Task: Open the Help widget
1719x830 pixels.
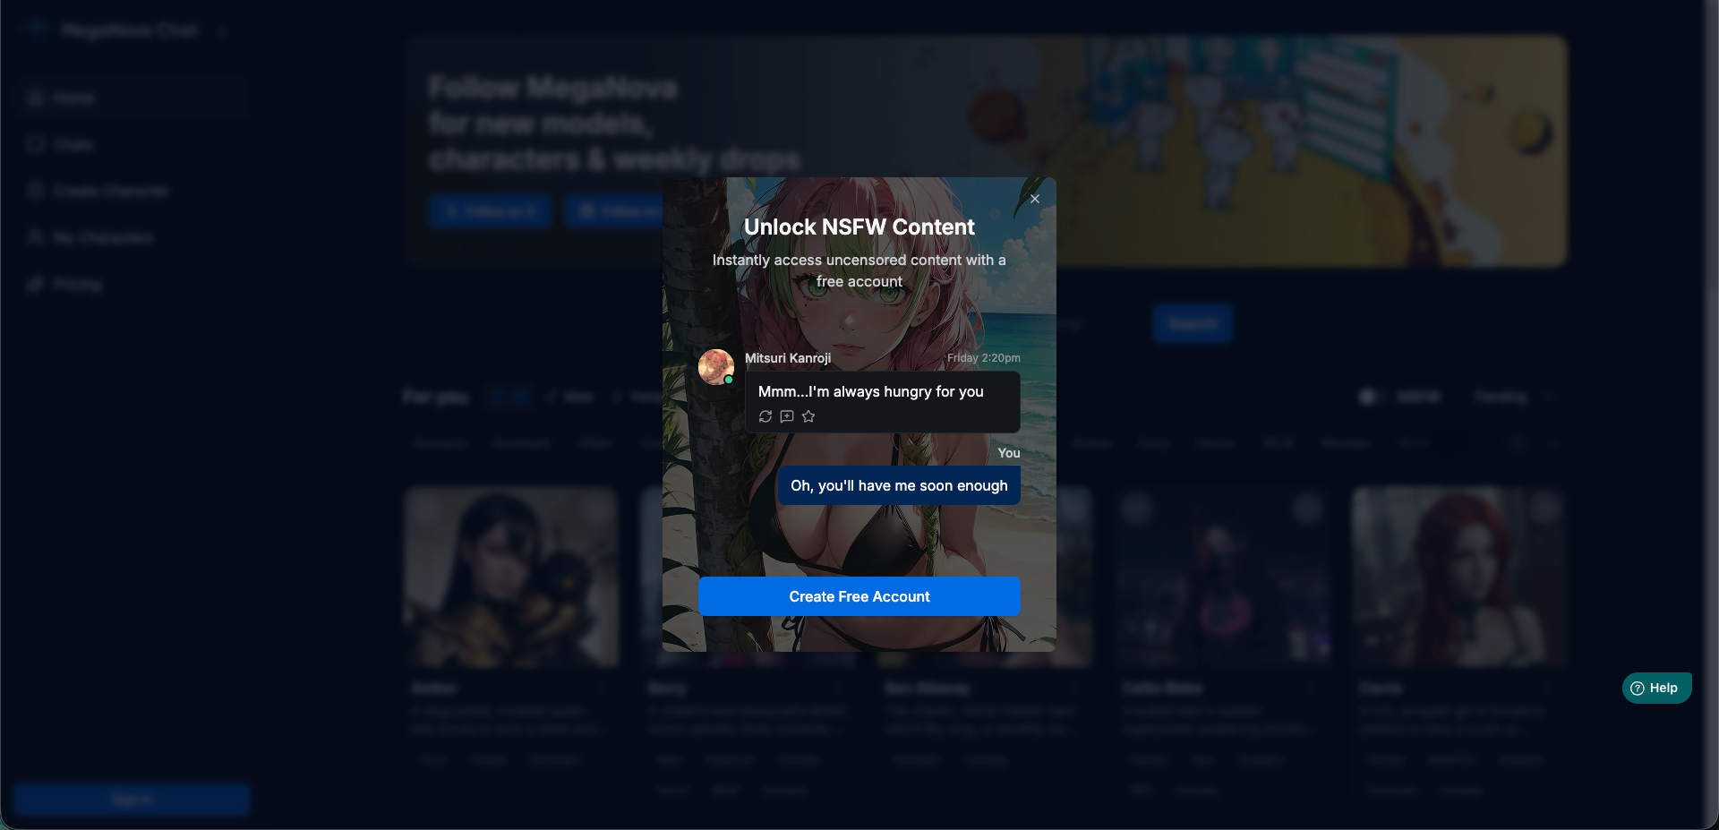Action: (1655, 688)
